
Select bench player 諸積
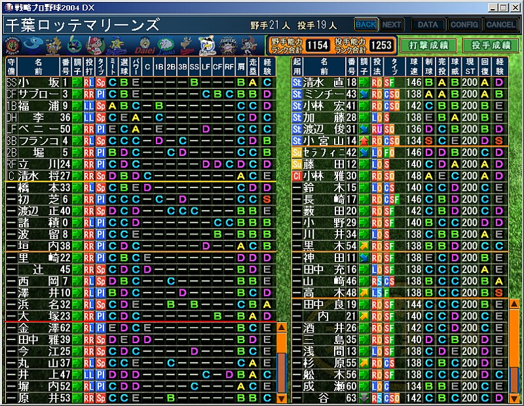[141, 223]
